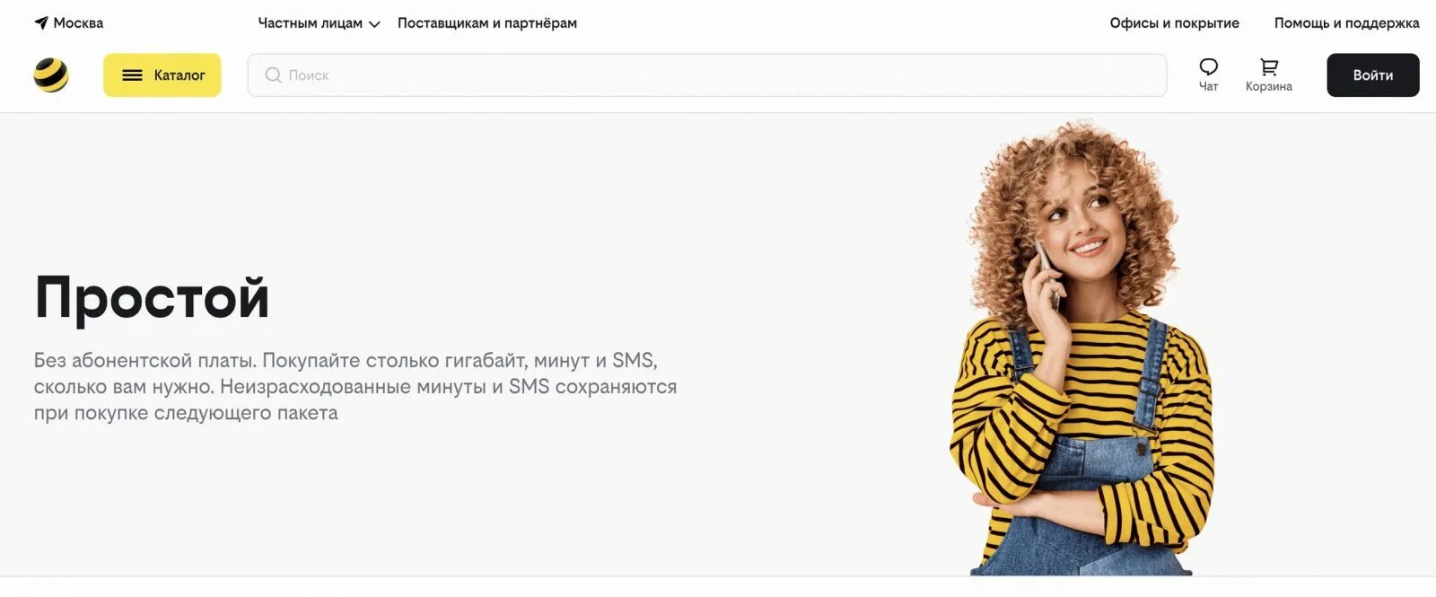
Task: Open the shopping cart icon
Action: click(x=1269, y=66)
